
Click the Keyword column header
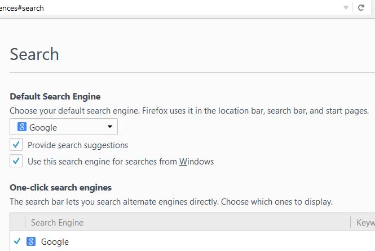(364, 222)
